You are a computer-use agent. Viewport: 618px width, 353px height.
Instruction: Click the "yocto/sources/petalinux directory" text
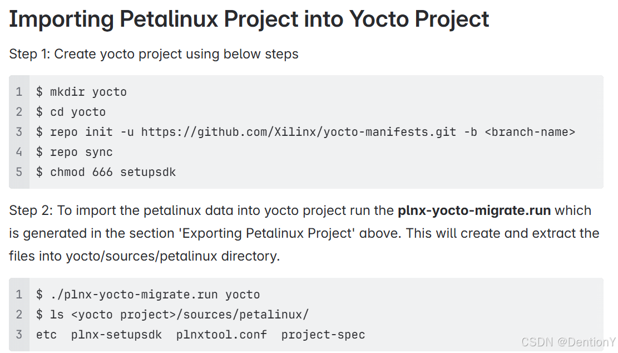(172, 256)
